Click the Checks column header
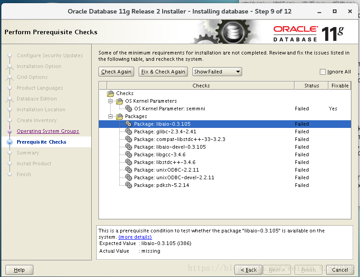 pos(201,86)
